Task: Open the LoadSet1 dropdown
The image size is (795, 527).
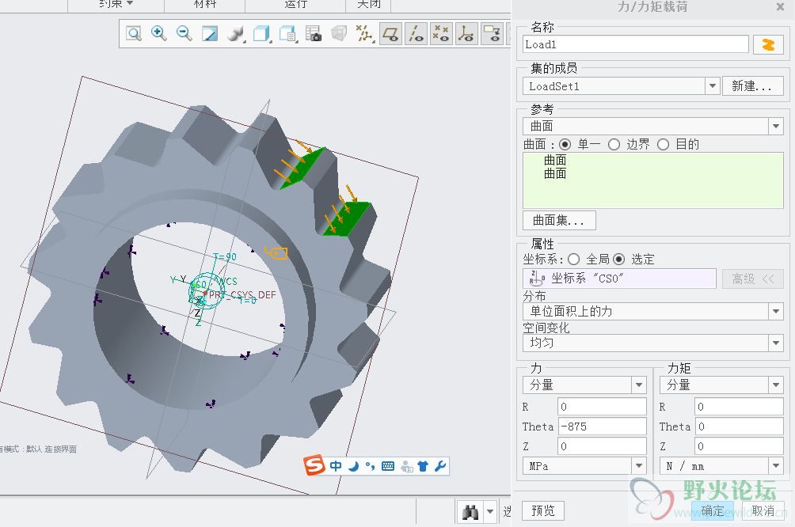Action: [713, 86]
